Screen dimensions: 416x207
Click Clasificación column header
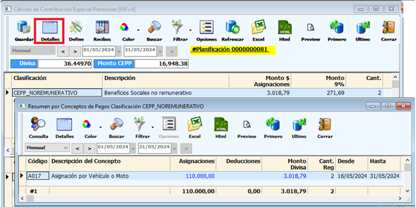coord(57,81)
